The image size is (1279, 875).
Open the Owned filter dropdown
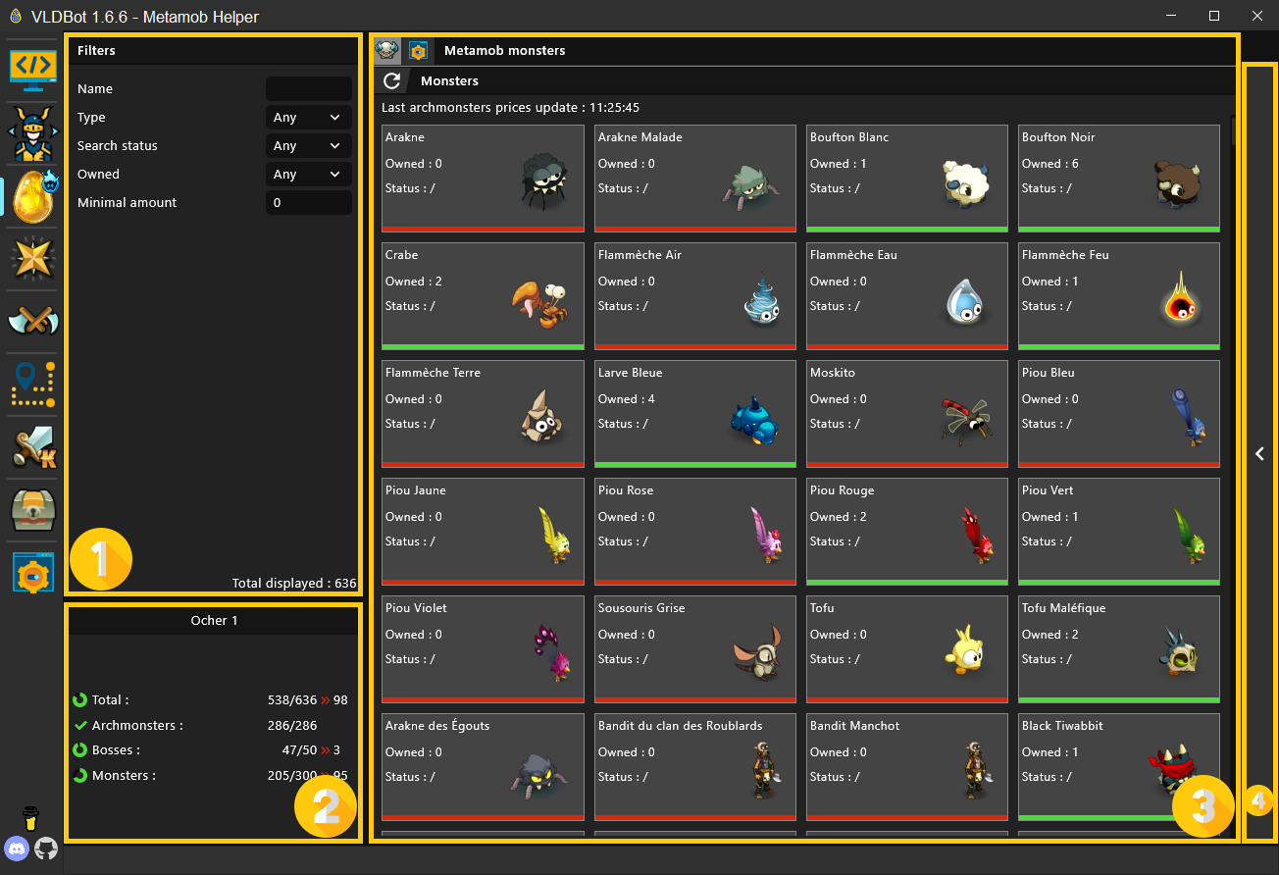click(309, 175)
